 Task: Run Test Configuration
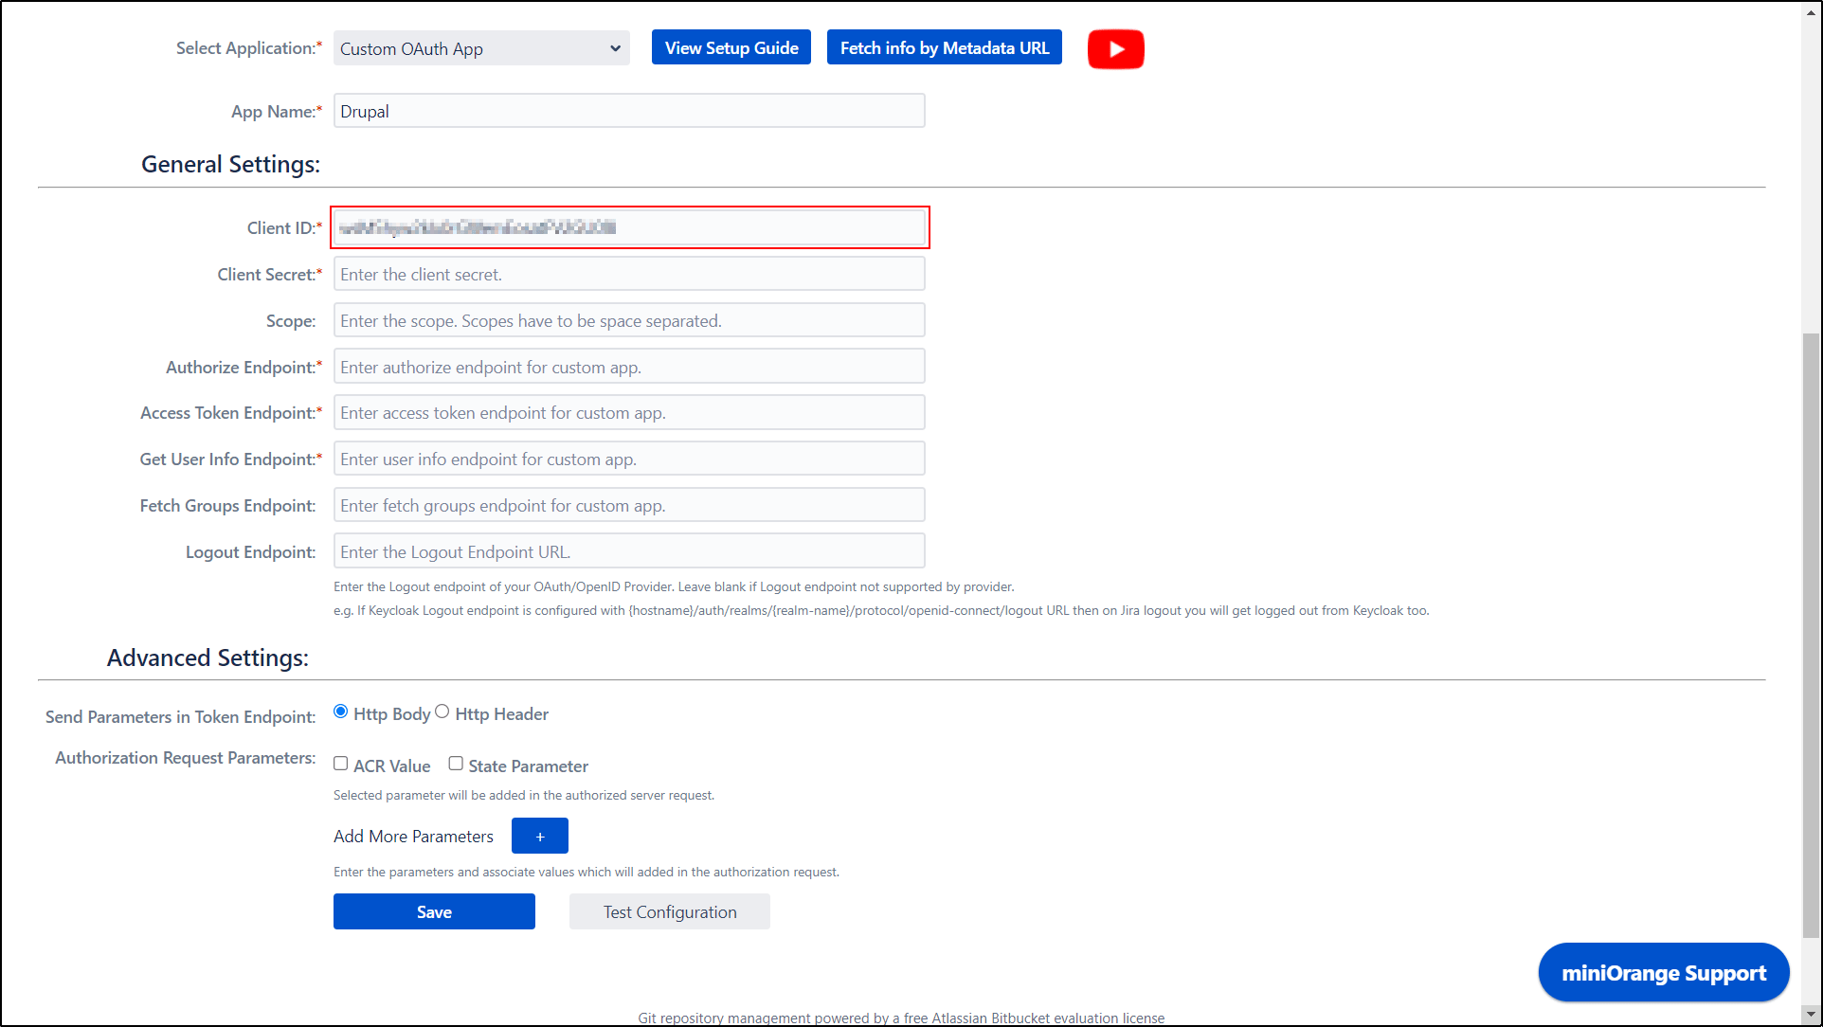tap(669, 910)
